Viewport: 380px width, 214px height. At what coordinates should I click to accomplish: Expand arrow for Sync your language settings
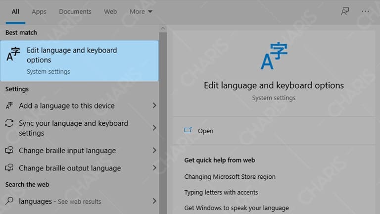coord(154,128)
